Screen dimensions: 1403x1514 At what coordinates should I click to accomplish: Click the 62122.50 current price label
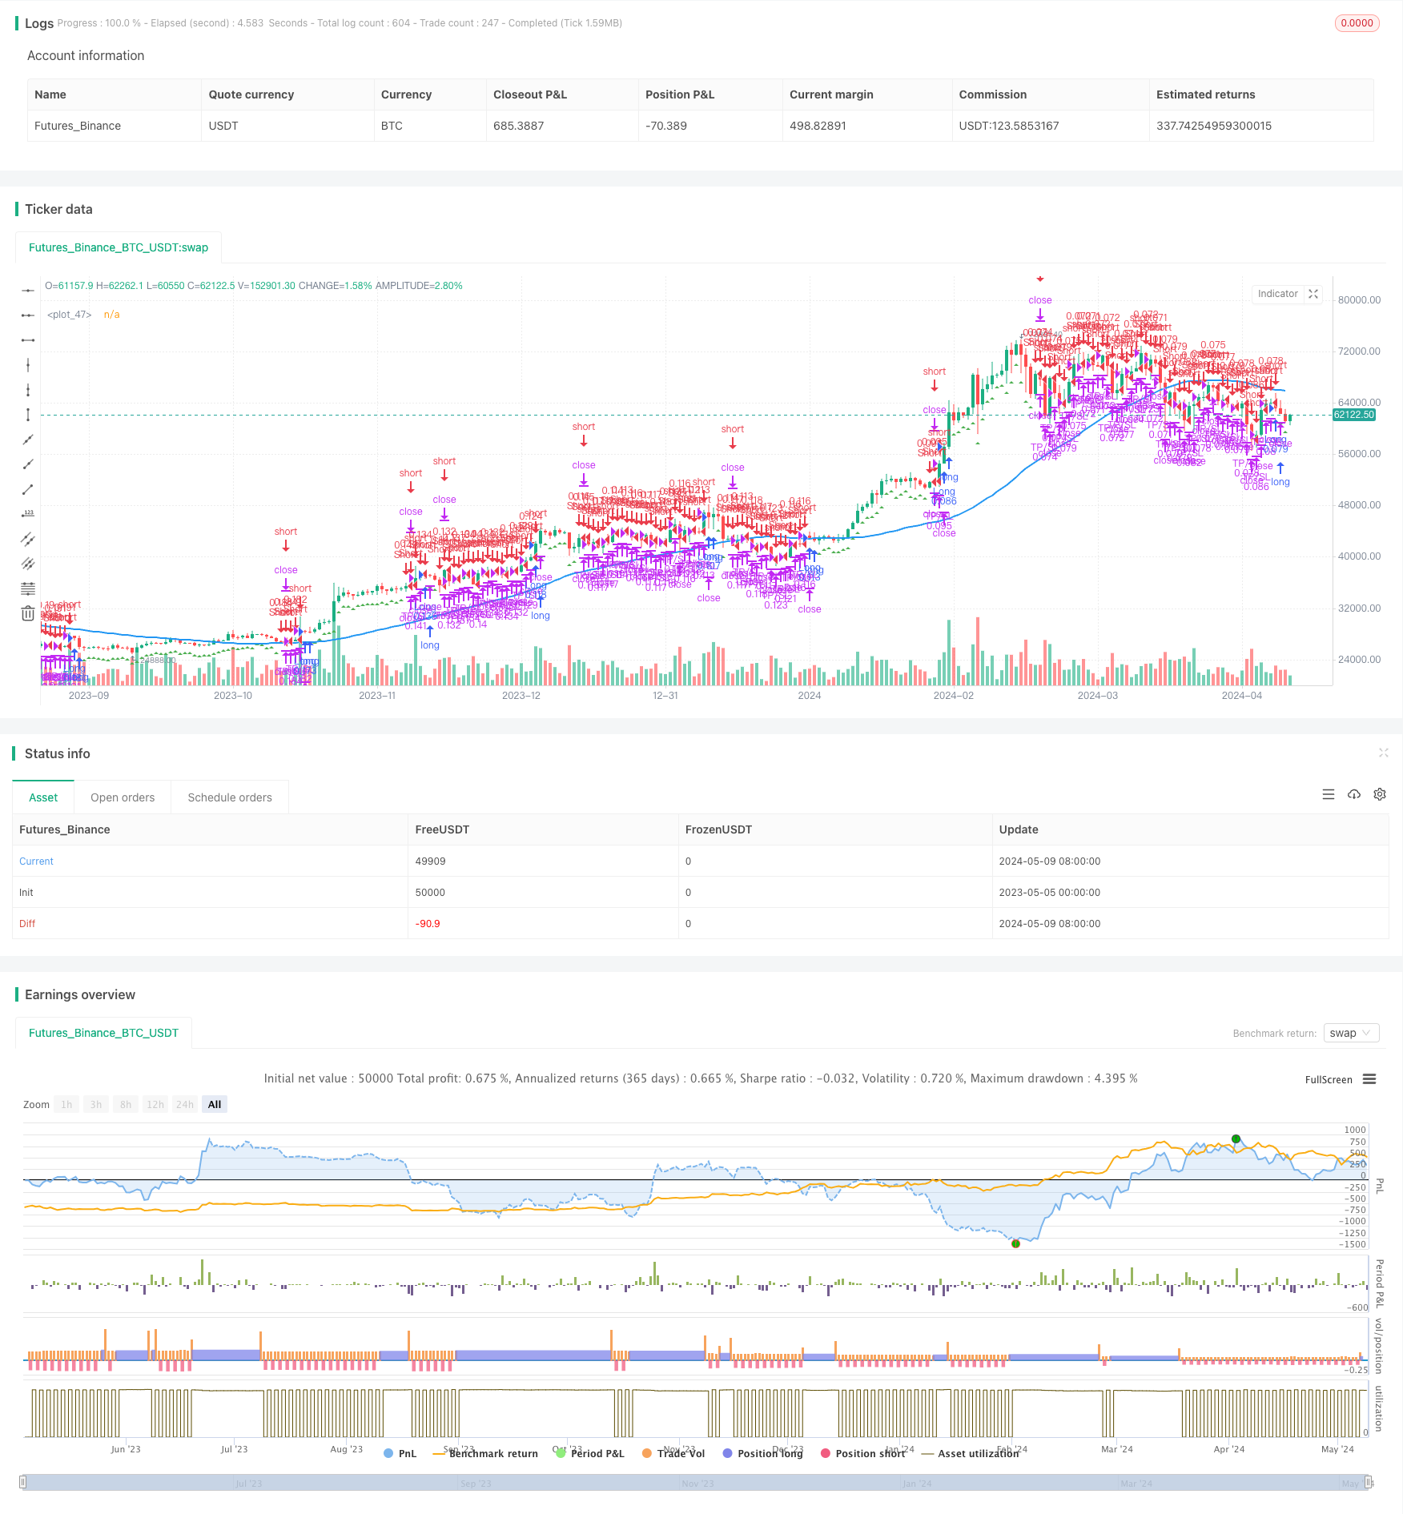tap(1354, 415)
